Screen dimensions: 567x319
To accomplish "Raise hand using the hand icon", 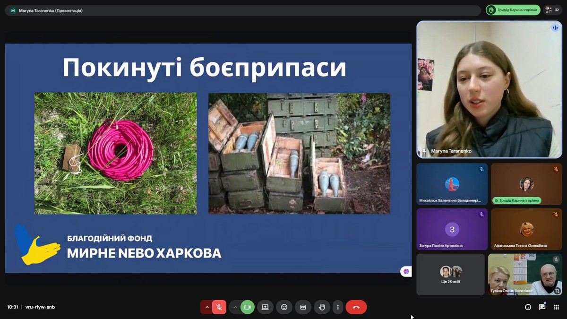I will [x=322, y=307].
